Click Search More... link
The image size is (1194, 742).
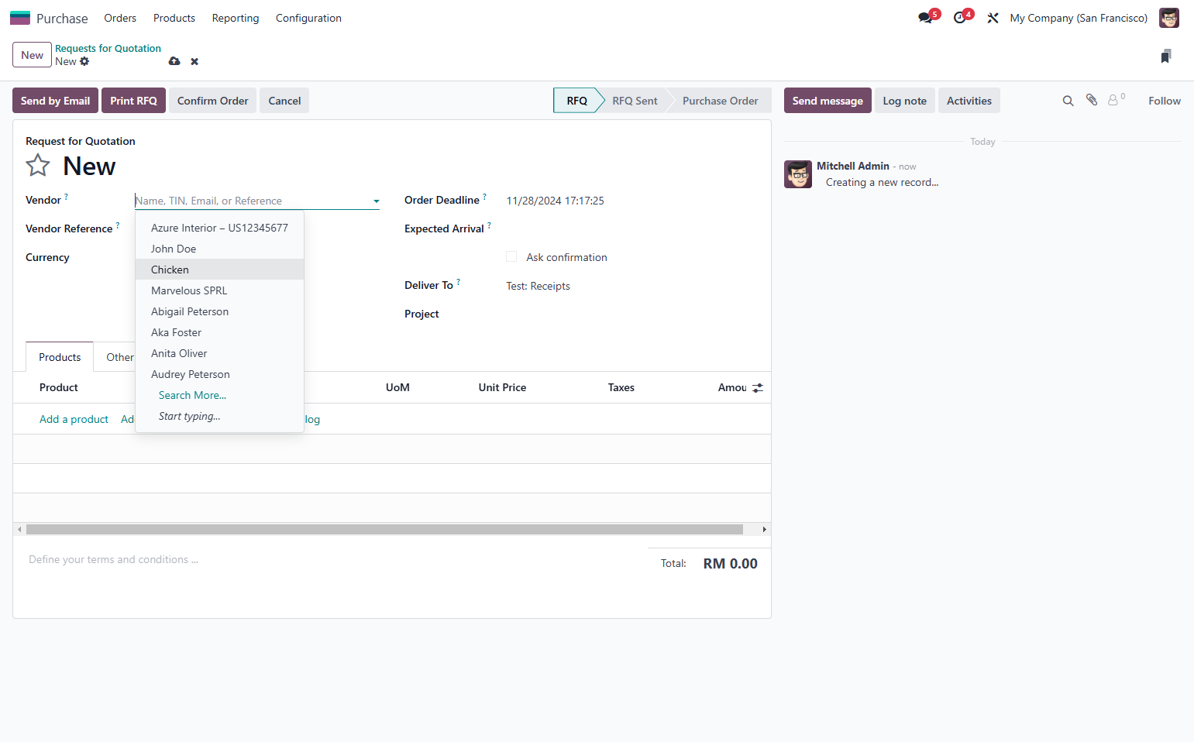coord(192,395)
